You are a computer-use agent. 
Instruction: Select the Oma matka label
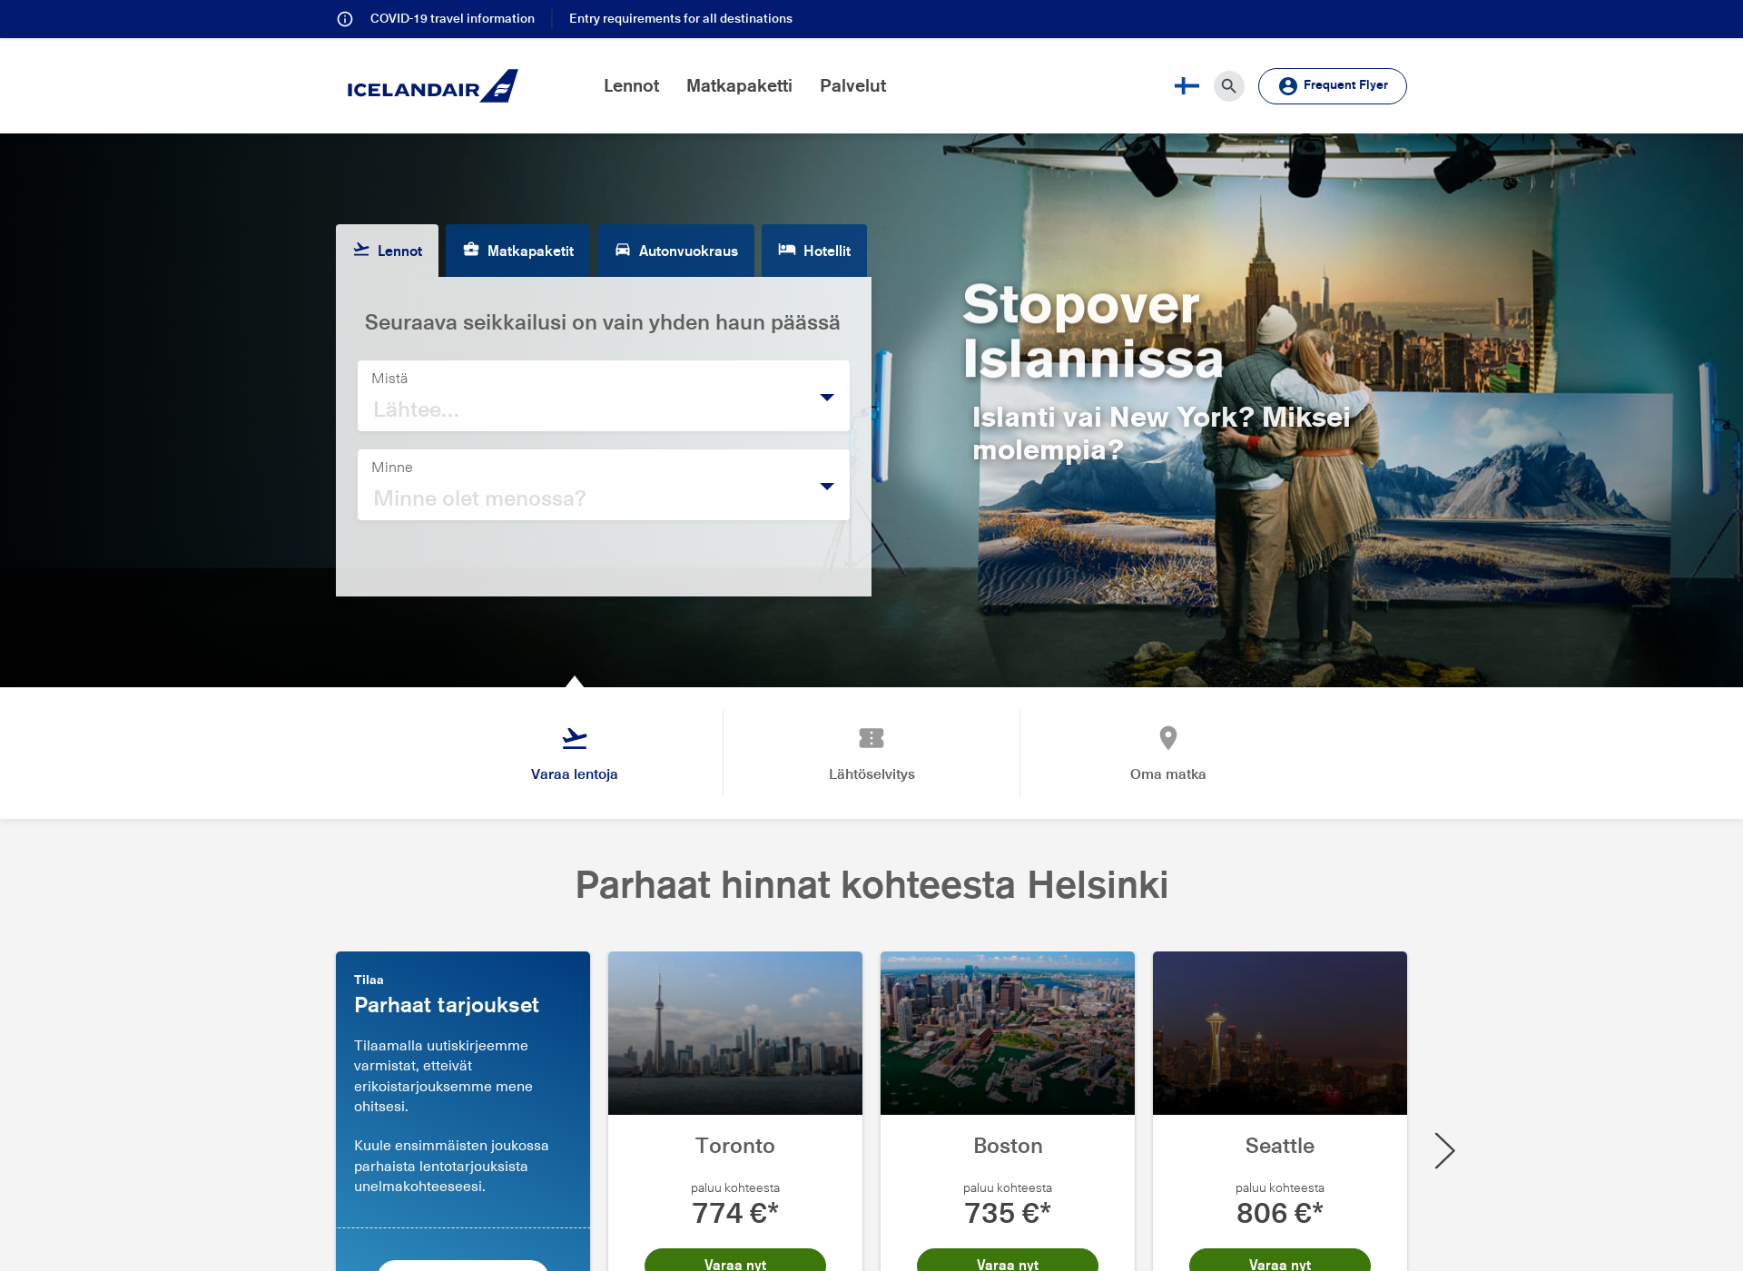pos(1168,774)
